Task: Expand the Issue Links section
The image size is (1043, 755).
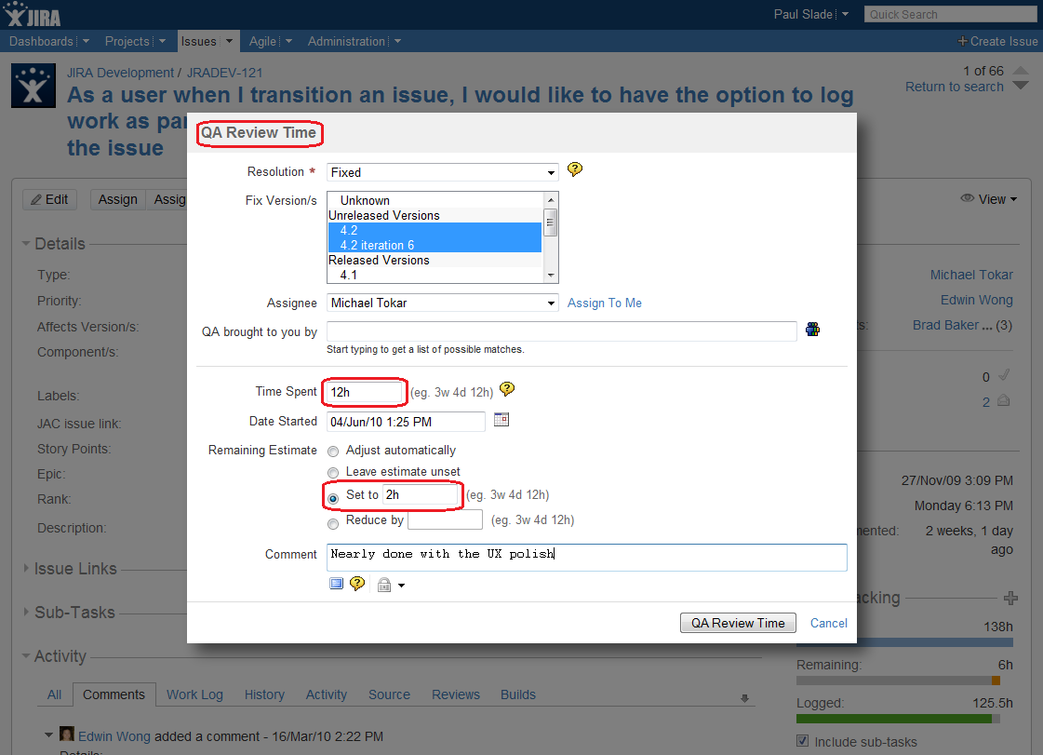Action: pyautogui.click(x=26, y=568)
